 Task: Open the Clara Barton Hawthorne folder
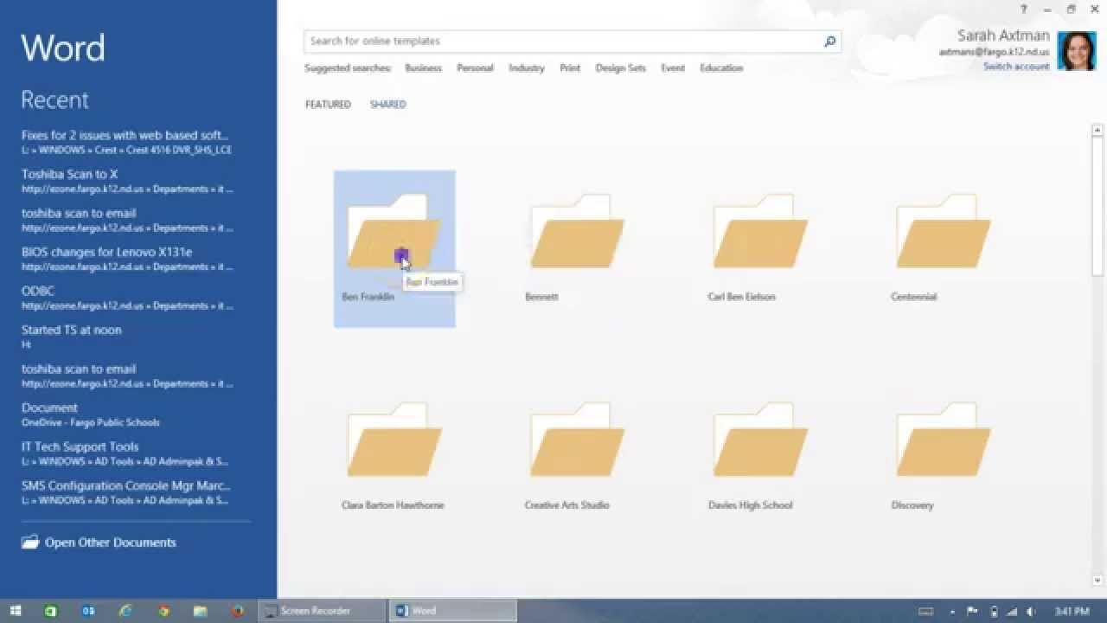click(394, 457)
